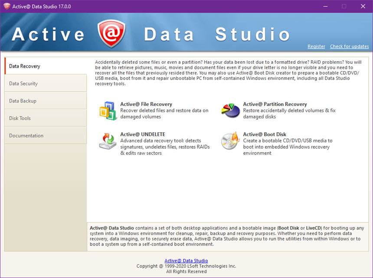This screenshot has height=278, width=373.
Task: Open the Active@ Data Studio footer link
Action: (x=186, y=261)
